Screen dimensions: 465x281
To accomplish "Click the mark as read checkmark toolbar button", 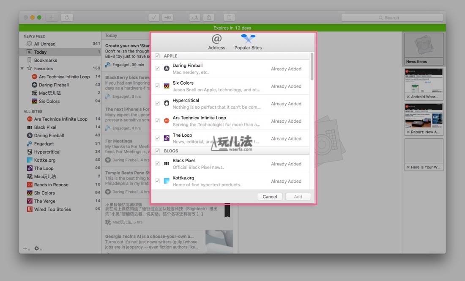I will pyautogui.click(x=154, y=17).
